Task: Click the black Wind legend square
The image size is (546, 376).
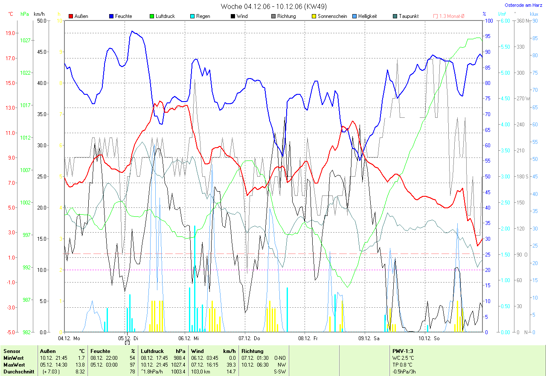Action: point(233,16)
